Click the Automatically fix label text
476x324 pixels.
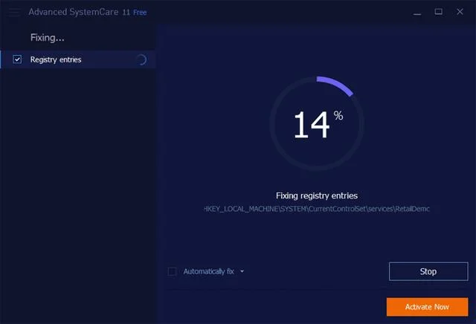click(x=208, y=271)
